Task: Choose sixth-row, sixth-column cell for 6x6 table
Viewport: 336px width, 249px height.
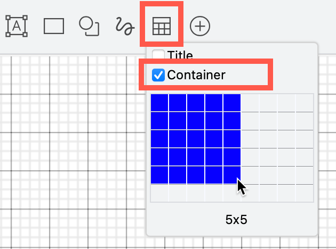Action: pyautogui.click(x=250, y=193)
